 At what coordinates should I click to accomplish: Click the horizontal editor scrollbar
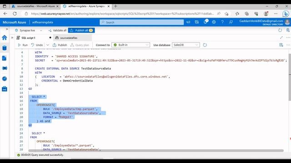[x=156, y=150]
